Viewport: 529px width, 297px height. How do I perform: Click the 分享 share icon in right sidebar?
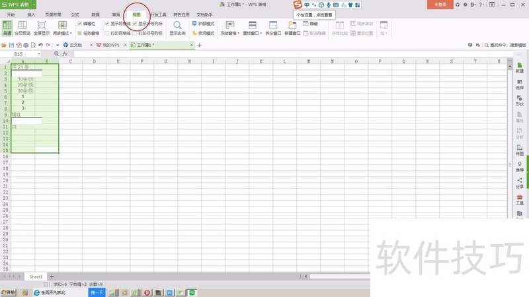point(520,183)
